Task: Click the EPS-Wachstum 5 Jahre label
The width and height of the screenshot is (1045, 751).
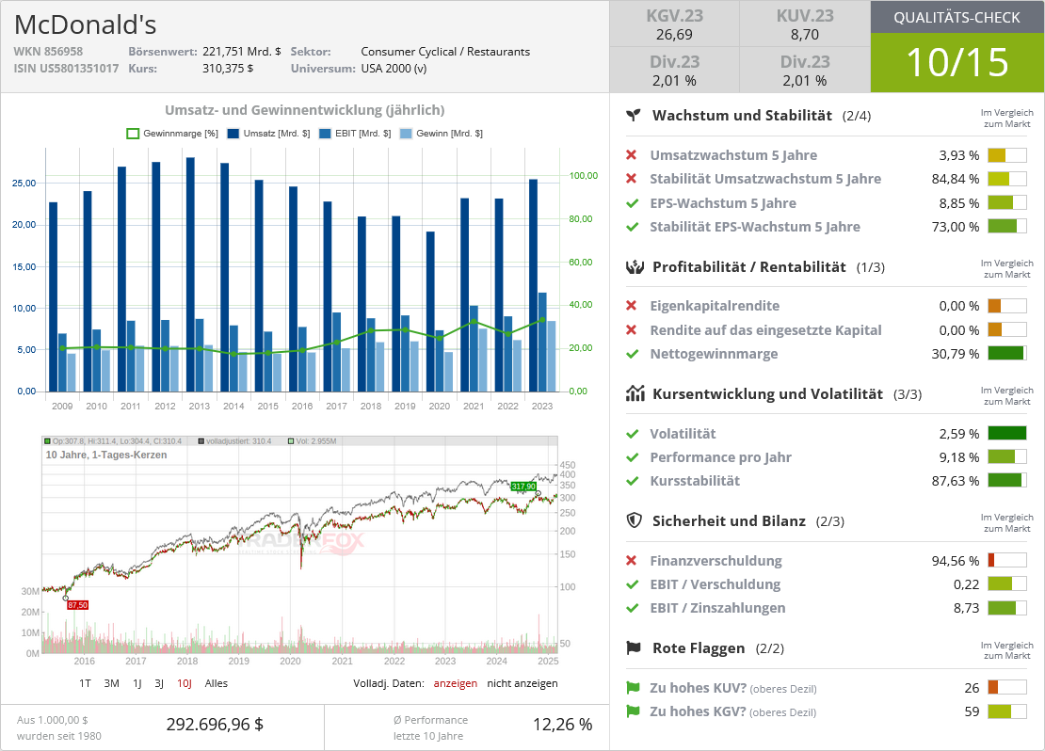Action: pyautogui.click(x=723, y=203)
